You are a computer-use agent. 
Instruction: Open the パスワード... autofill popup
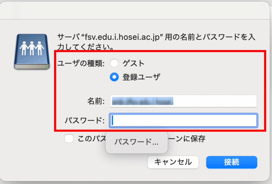(x=137, y=142)
